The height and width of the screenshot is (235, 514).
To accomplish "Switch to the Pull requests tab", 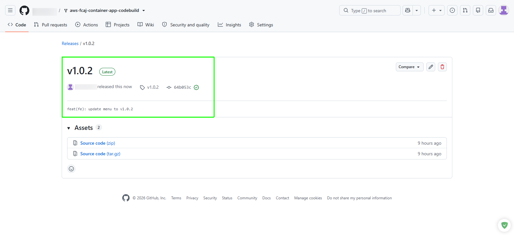I will (x=50, y=25).
